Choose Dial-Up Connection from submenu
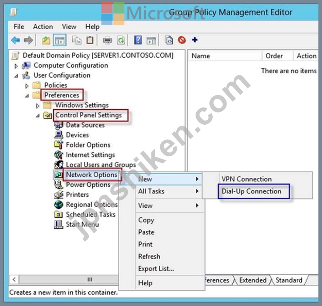The width and height of the screenshot is (322, 306). coord(251,191)
